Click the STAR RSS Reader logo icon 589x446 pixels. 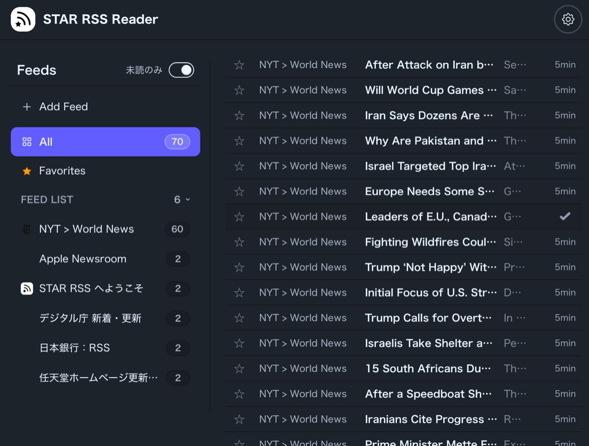coord(23,20)
